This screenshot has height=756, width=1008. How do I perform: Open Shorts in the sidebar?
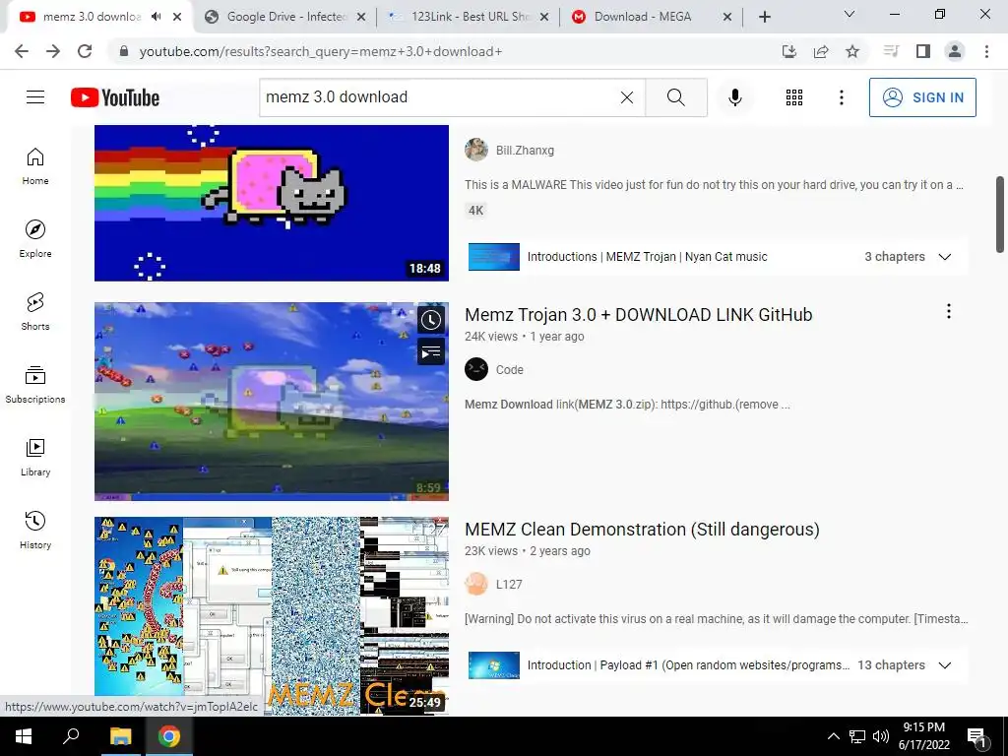(x=35, y=312)
